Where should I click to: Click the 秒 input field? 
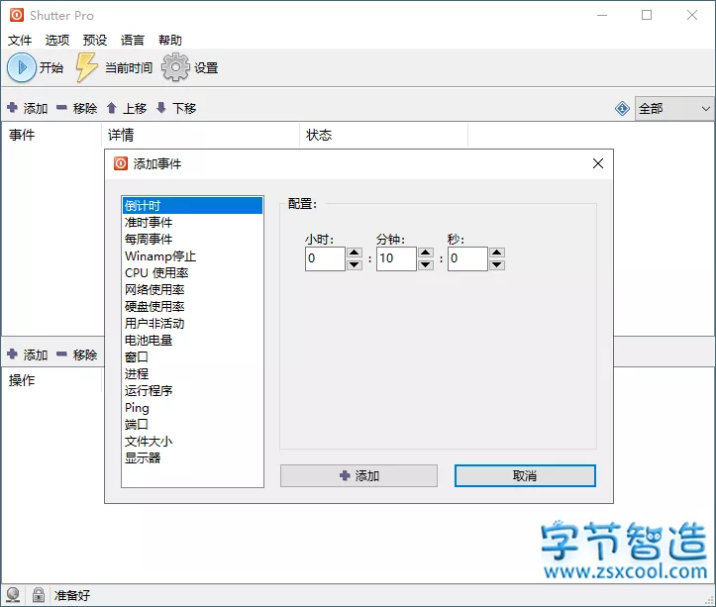click(467, 258)
